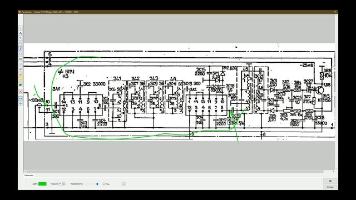Click the grayed button beside the shadow checkbox
The height and width of the screenshot is (200, 356).
(123, 184)
